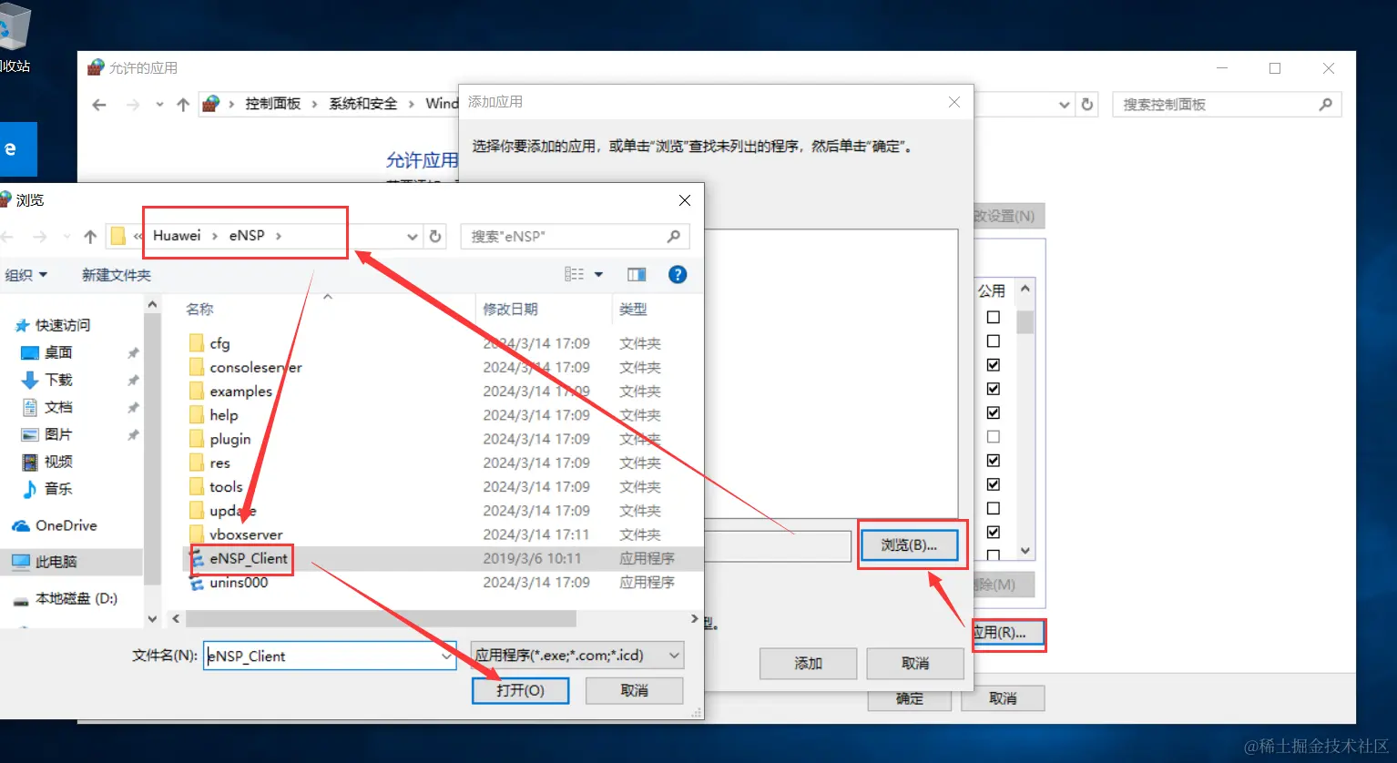1397x763 pixels.
Task: Click Huawei in the breadcrumb path
Action: point(177,236)
